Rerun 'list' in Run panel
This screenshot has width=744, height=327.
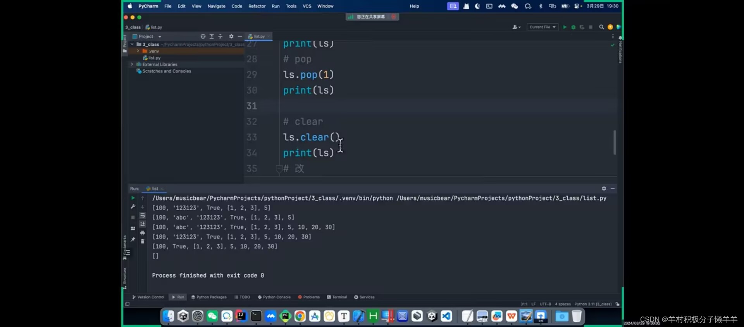133,198
